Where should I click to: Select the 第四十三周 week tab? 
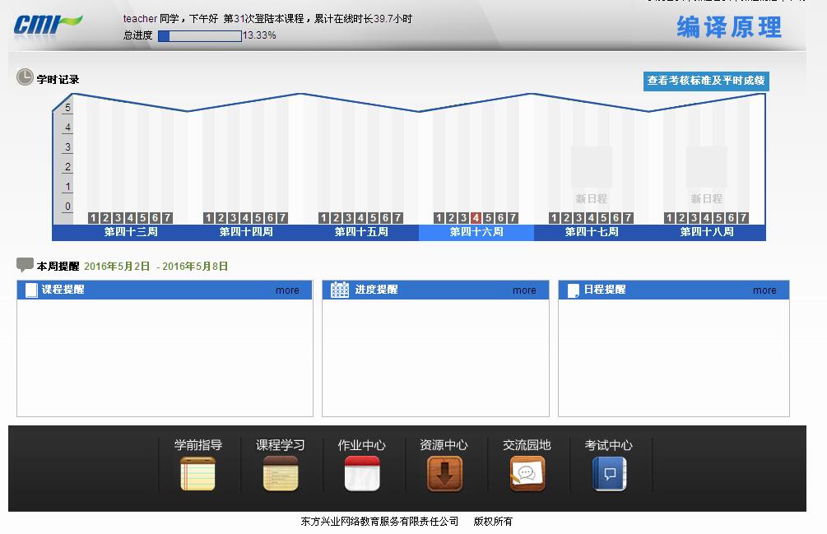click(x=131, y=232)
